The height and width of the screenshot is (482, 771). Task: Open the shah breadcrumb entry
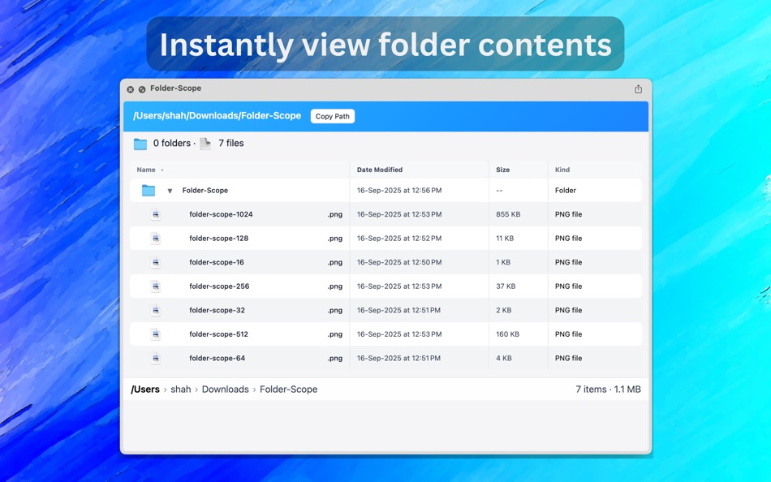point(180,389)
